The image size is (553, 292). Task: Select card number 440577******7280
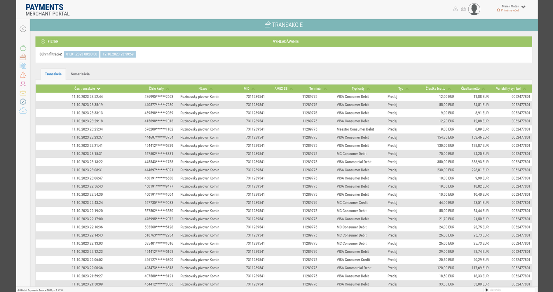(x=159, y=105)
